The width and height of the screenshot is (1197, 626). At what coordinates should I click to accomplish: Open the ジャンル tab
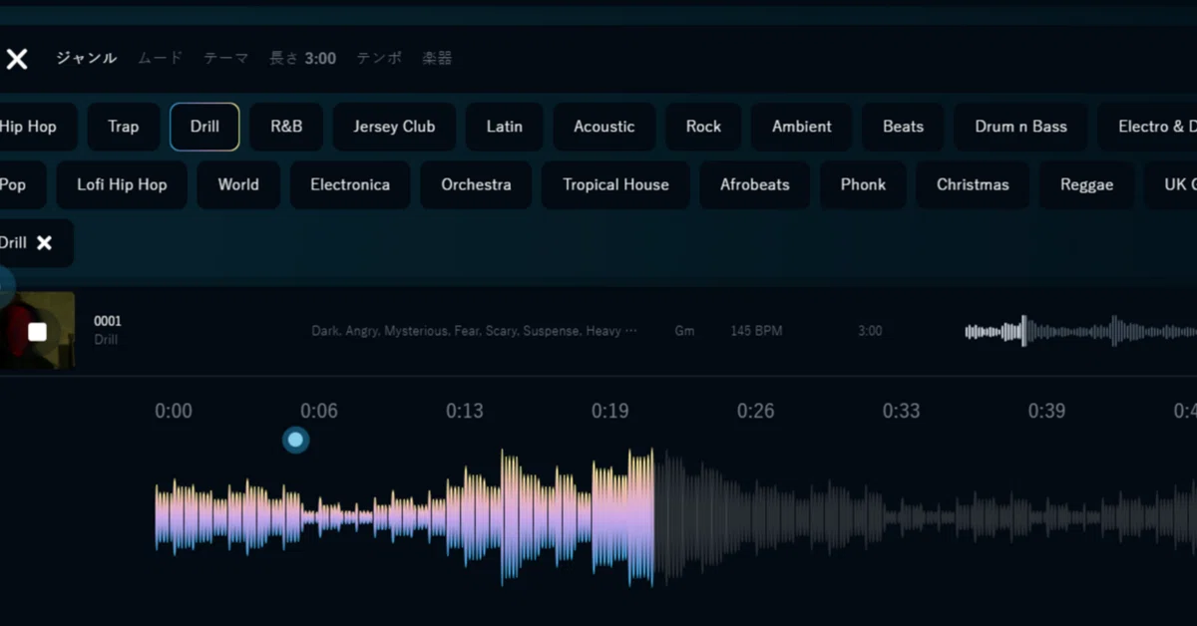coord(86,58)
